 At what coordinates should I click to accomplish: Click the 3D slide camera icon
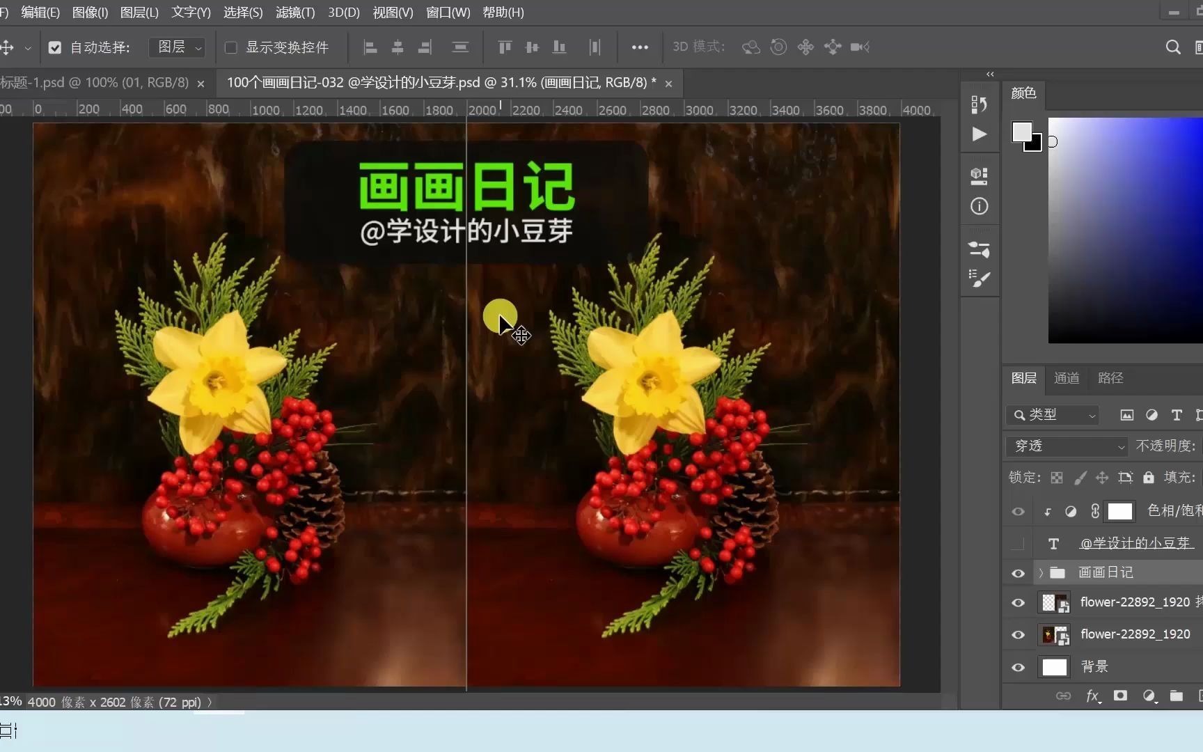[x=833, y=47]
